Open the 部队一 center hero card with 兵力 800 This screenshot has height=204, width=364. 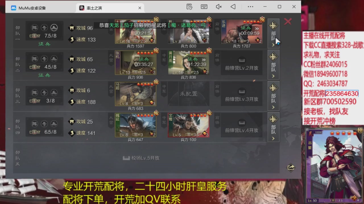(x=189, y=31)
